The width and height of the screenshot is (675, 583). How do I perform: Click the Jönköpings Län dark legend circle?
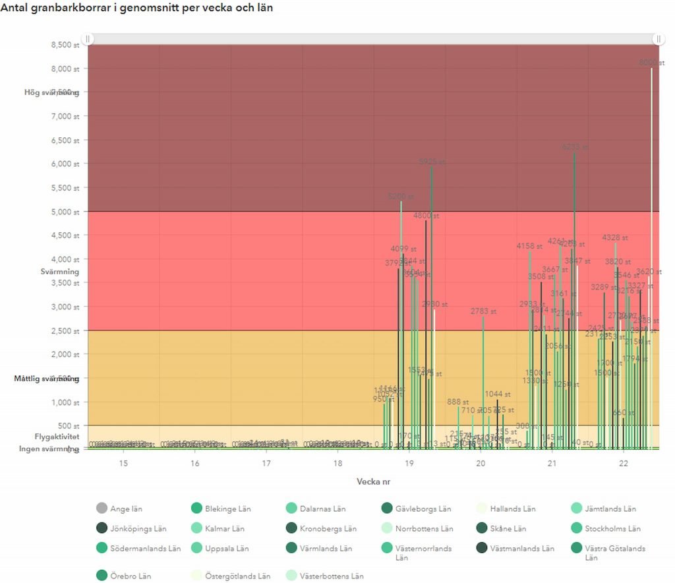[102, 528]
